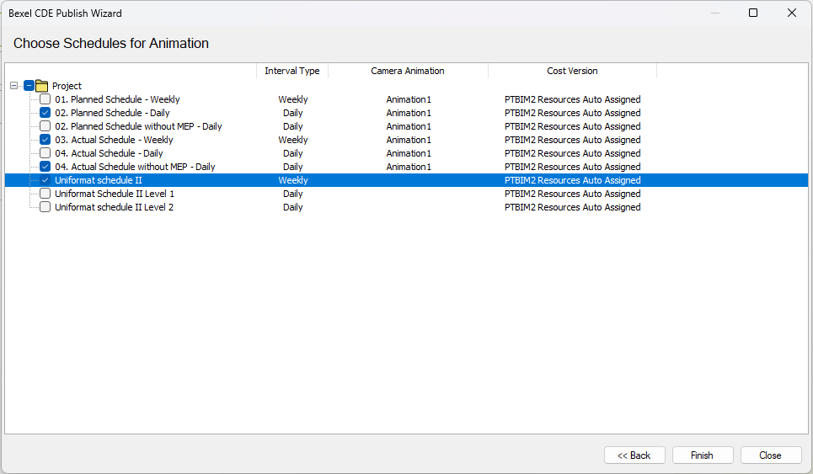The height and width of the screenshot is (474, 813).
Task: Go to previous step with Back button
Action: pyautogui.click(x=634, y=455)
